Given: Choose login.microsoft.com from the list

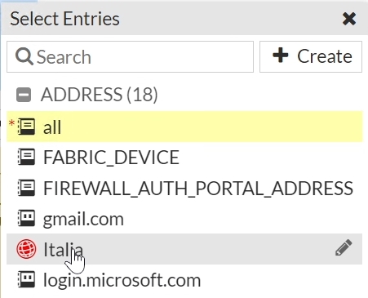Looking at the screenshot, I should (x=184, y=279).
